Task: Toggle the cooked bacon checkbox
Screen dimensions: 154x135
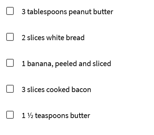Action: click(x=10, y=89)
